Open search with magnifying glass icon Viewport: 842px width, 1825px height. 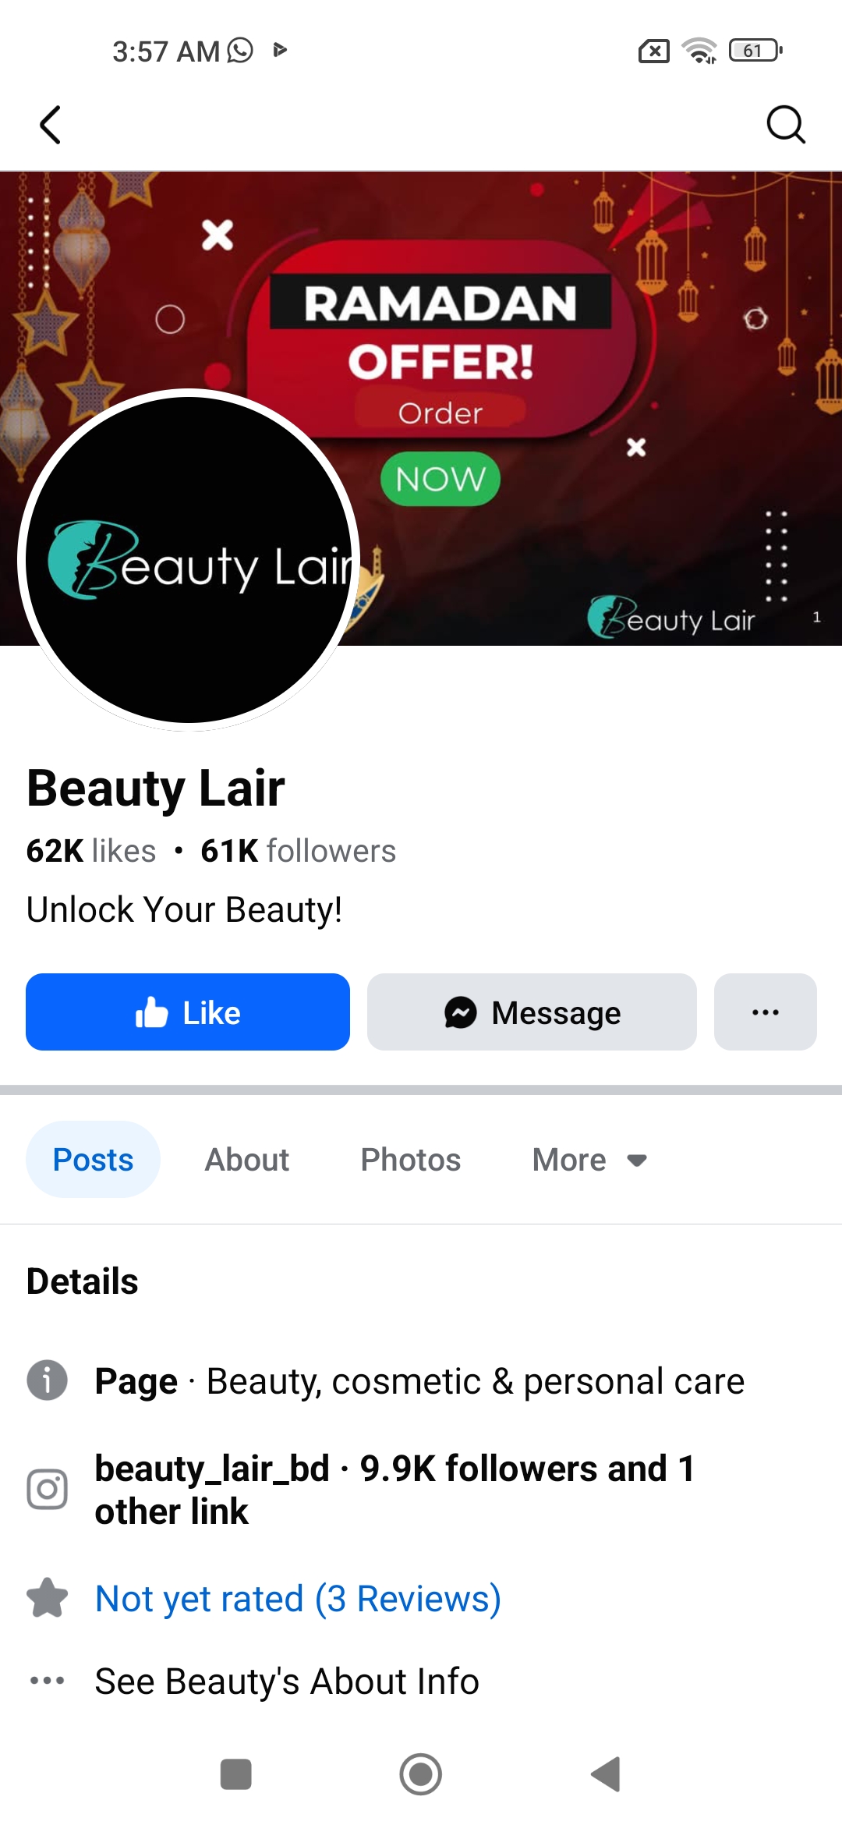[x=785, y=125]
